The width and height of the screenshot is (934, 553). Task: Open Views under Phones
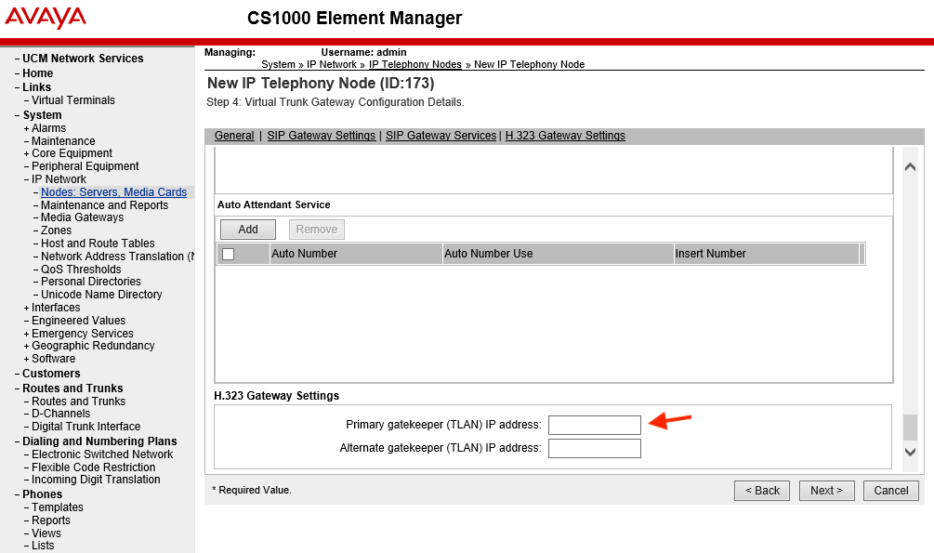point(46,533)
